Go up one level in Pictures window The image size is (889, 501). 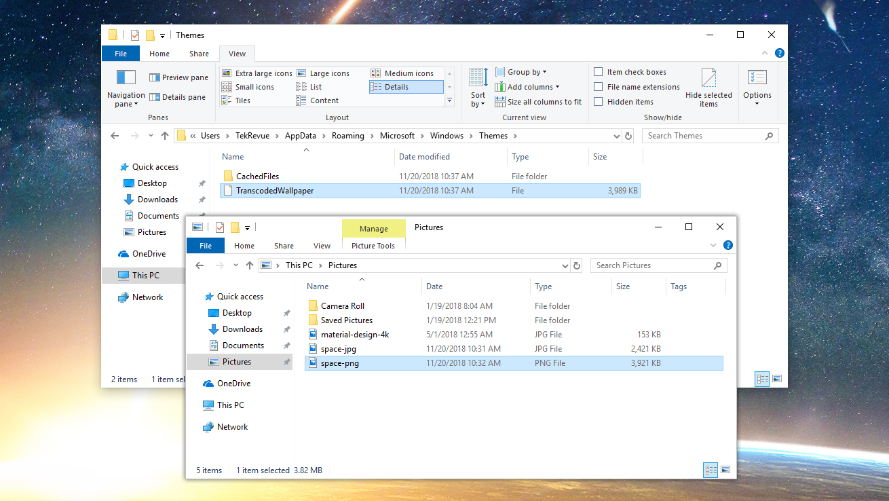point(250,265)
